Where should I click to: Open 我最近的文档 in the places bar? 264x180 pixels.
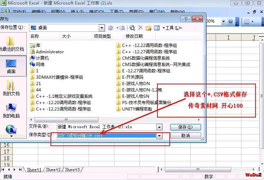click(12, 43)
